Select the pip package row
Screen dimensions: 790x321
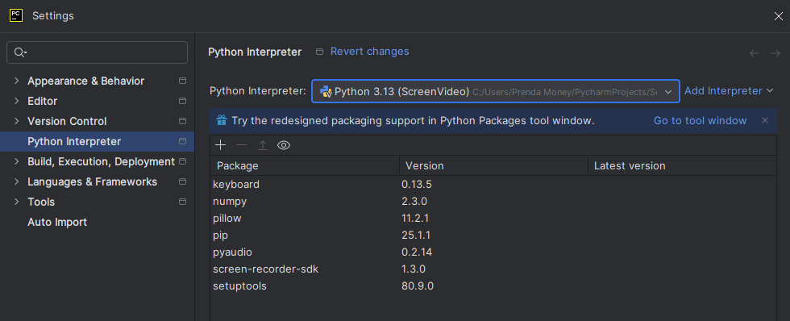(493, 236)
